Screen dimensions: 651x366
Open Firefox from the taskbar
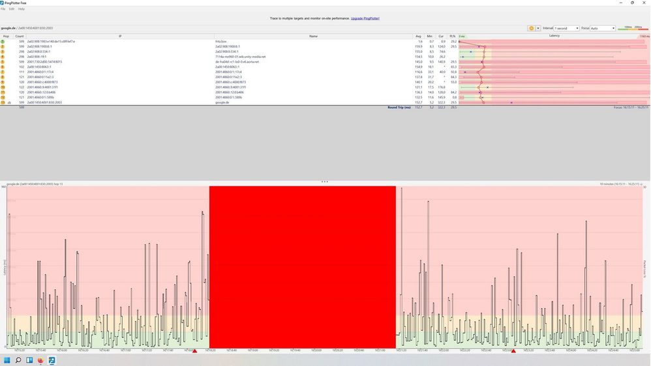[40, 360]
